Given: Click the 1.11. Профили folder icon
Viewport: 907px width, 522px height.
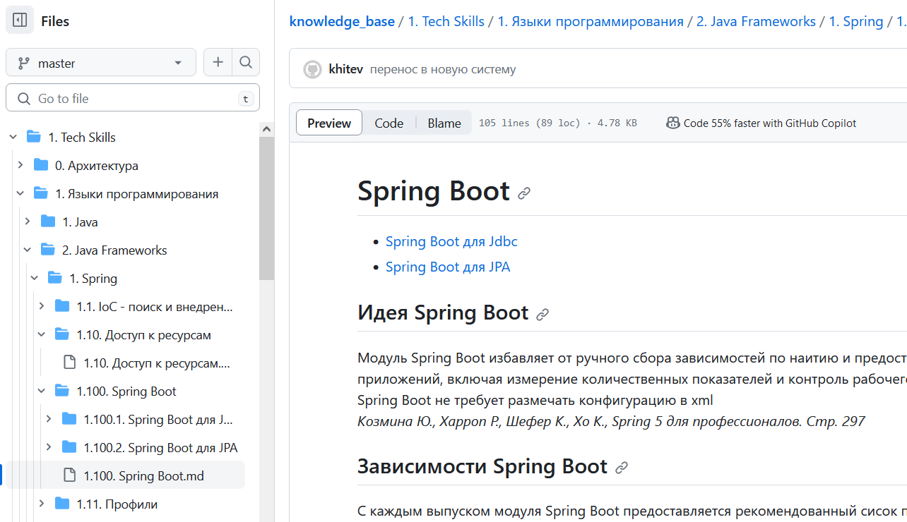Looking at the screenshot, I should pos(61,504).
